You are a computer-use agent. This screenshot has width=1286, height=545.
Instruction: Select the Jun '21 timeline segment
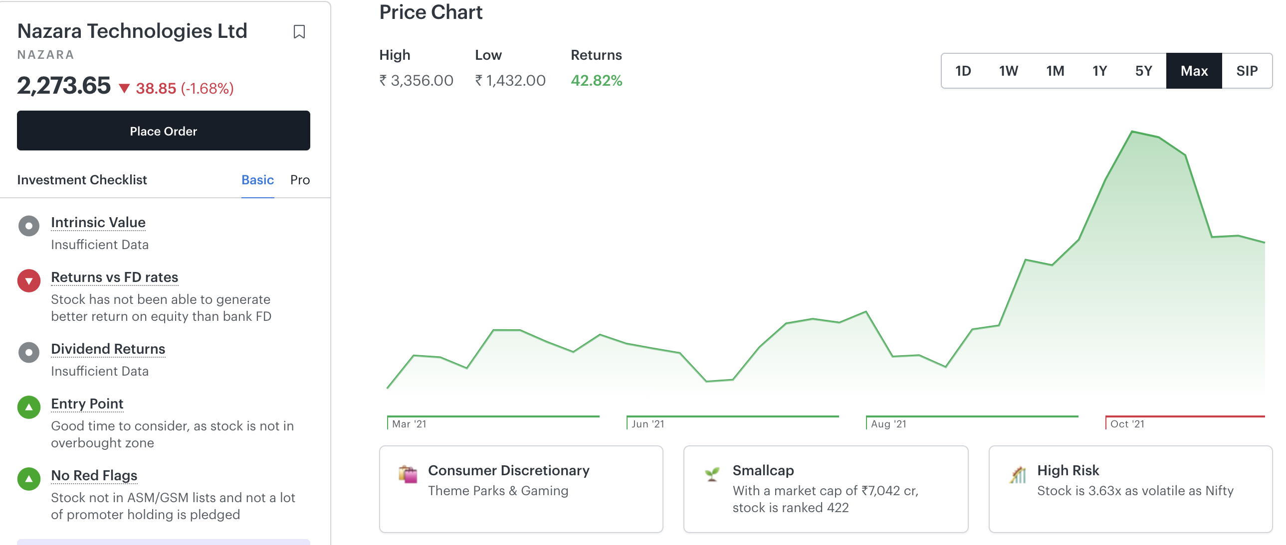pyautogui.click(x=732, y=422)
